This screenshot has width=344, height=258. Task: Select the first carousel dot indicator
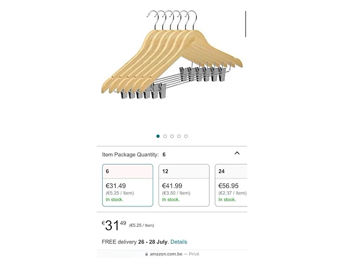point(158,136)
